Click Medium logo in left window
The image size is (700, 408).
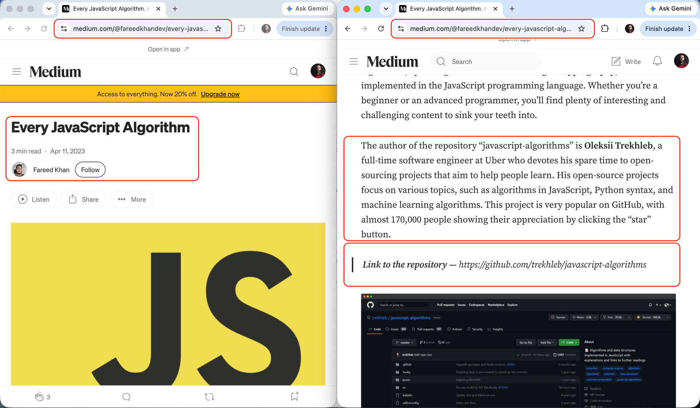[x=55, y=72]
